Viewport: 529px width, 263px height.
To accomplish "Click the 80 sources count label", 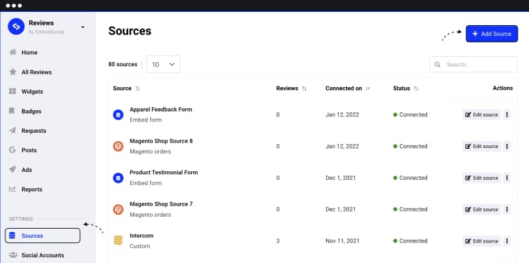I will tap(123, 64).
